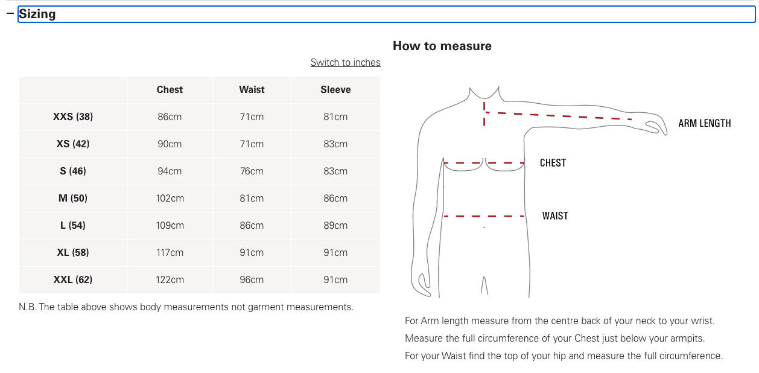This screenshot has height=373, width=759.
Task: Click the WAIST label beside the diagram
Action: click(x=555, y=216)
